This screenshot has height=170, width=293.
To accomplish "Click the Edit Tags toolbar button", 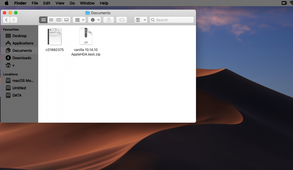I will click(x=122, y=20).
